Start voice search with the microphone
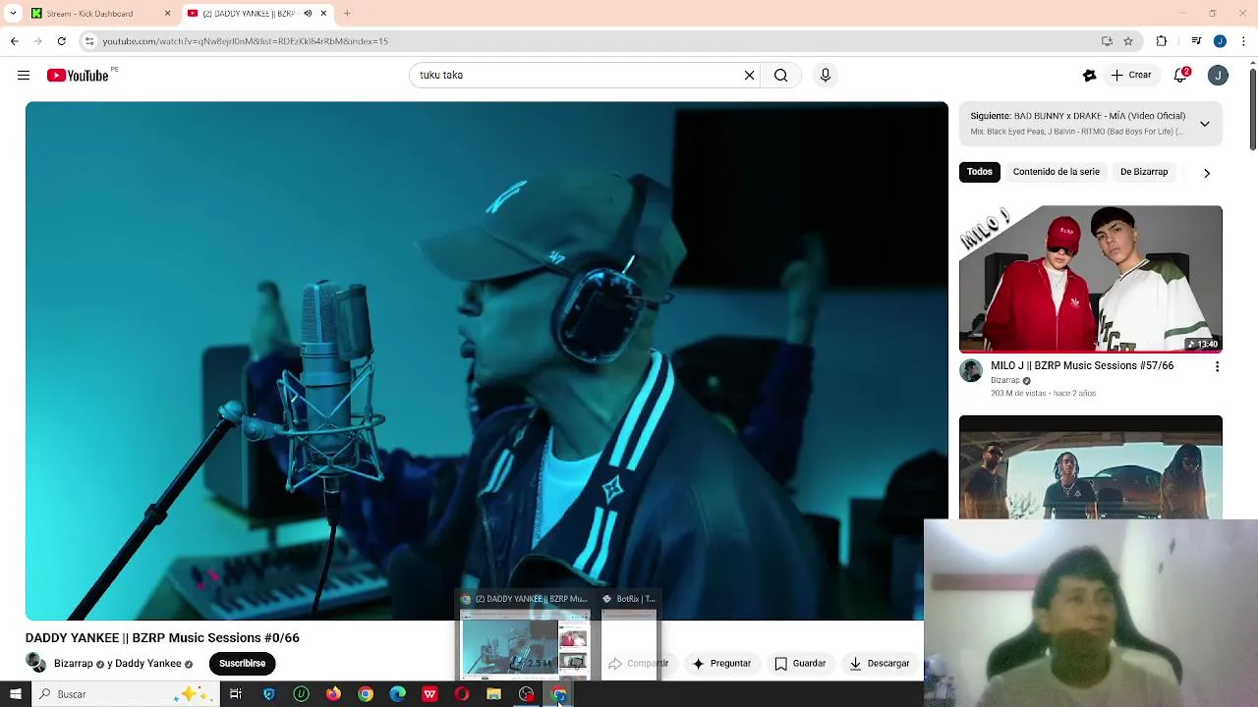This screenshot has width=1258, height=707. pyautogui.click(x=826, y=76)
